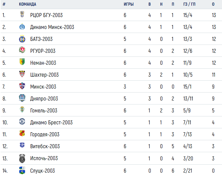Open the БАТЭ-2003 logo icon
The height and width of the screenshot is (176, 222).
click(x=22, y=39)
